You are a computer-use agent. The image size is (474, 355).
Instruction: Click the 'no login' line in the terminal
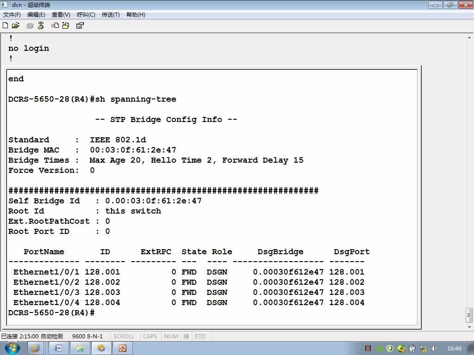click(x=29, y=48)
